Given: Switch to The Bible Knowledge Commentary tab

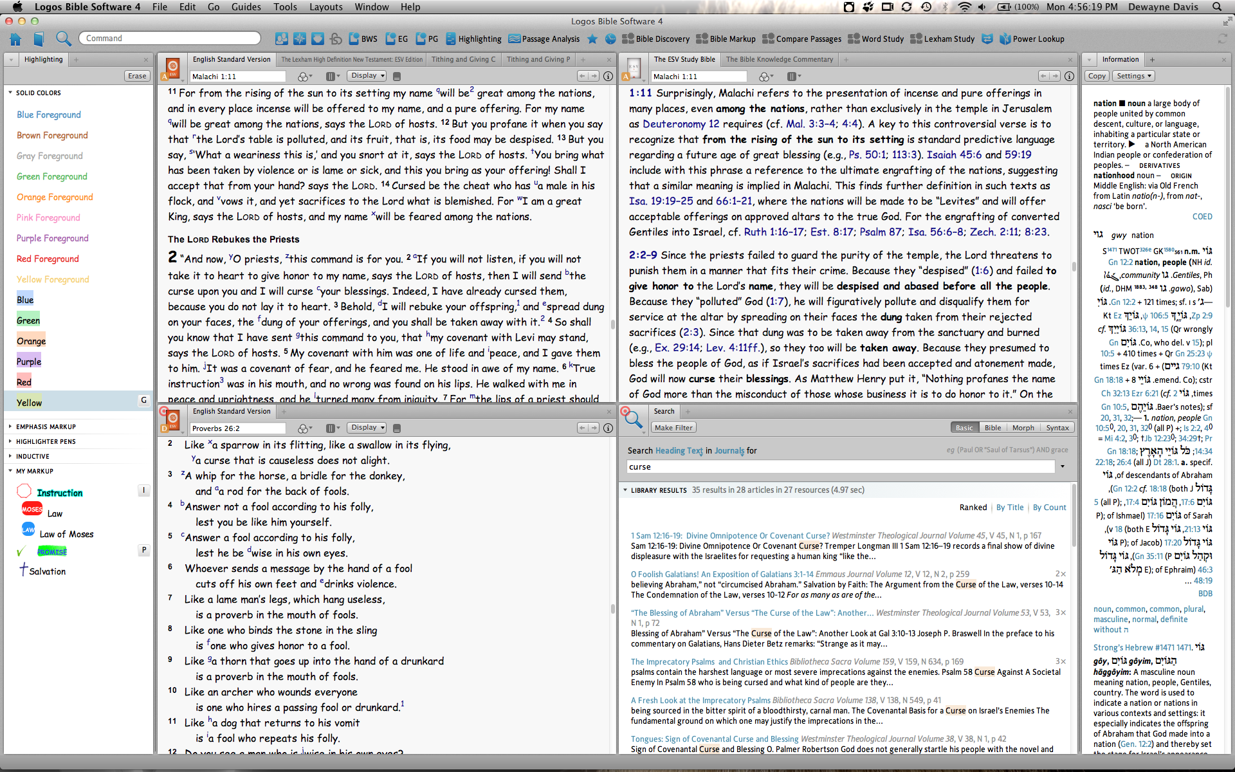Looking at the screenshot, I should (x=779, y=59).
